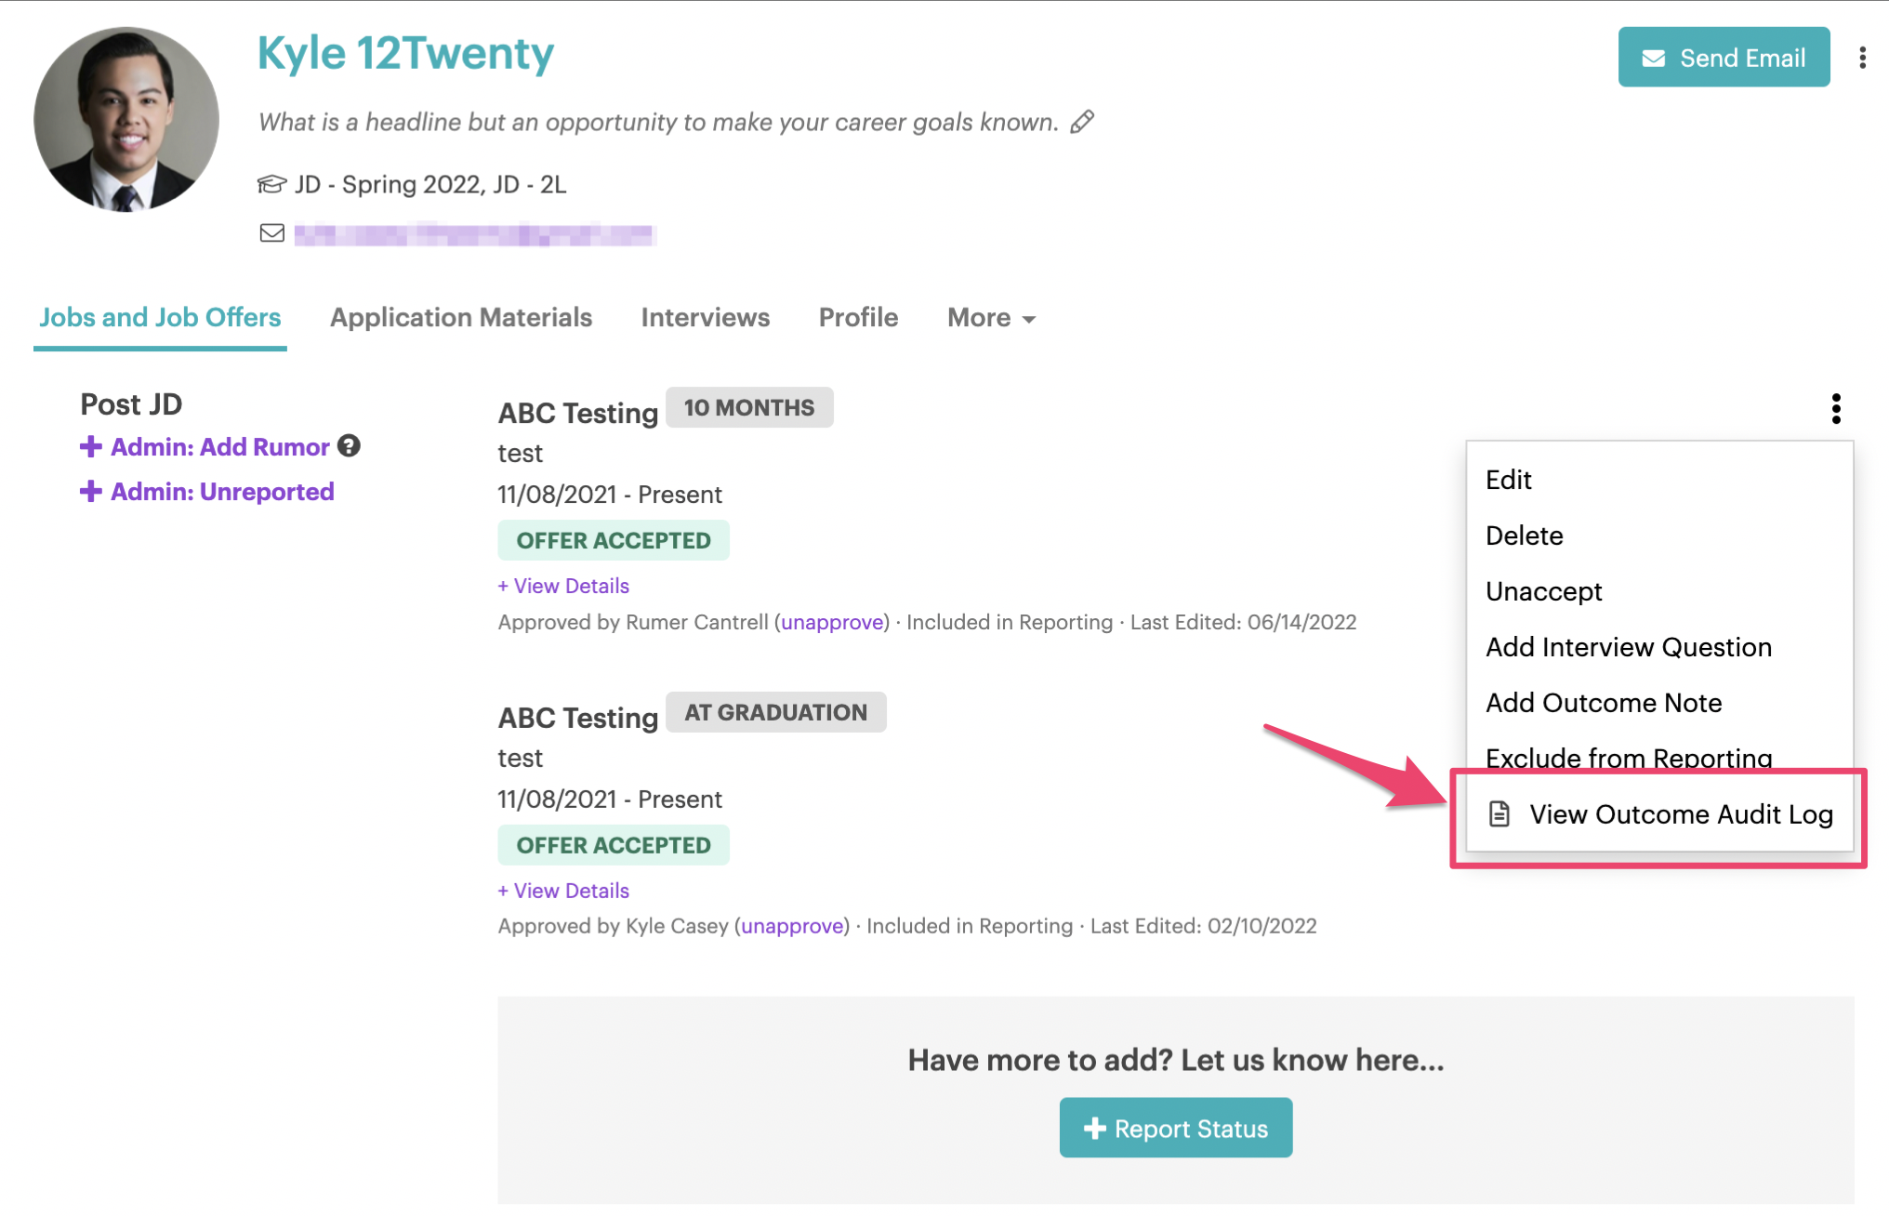
Task: Click the pencil icon to edit headline
Action: [x=1082, y=122]
